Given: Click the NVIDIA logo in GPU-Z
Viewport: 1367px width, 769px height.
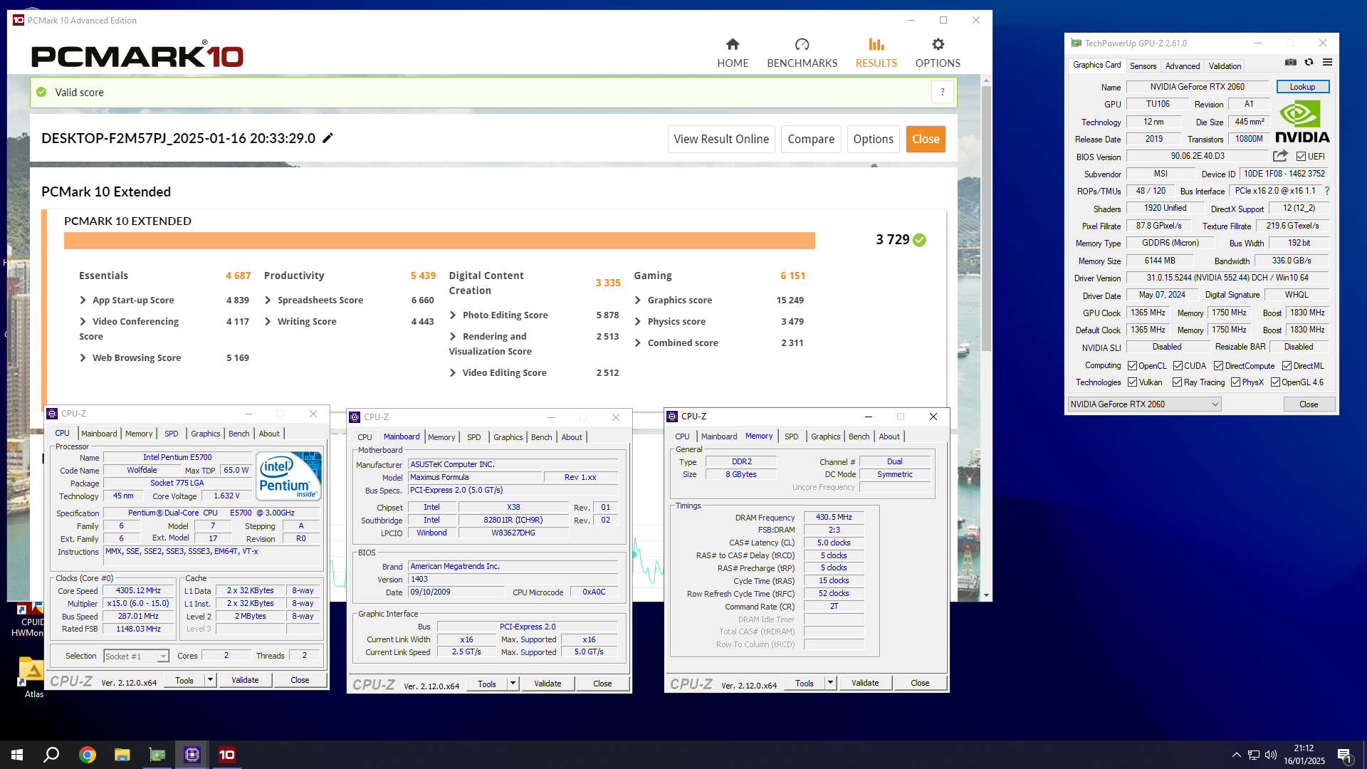Looking at the screenshot, I should (x=1302, y=122).
